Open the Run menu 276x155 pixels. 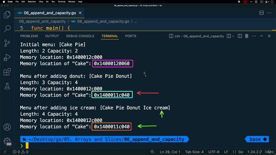click(x=53, y=2)
